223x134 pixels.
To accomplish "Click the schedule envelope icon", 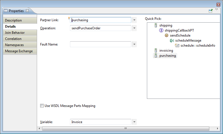I will point(177,46).
